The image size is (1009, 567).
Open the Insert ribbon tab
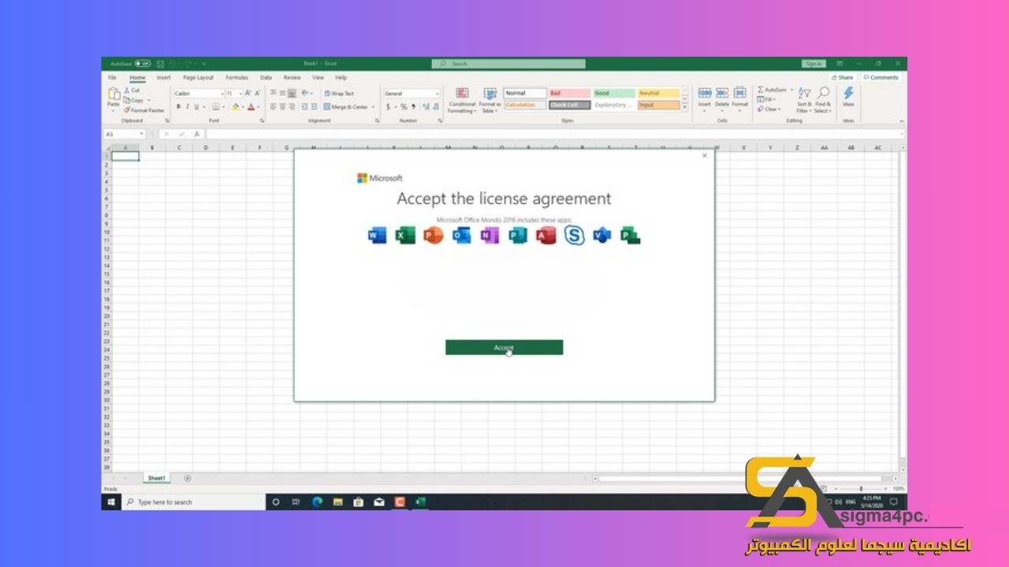pos(163,78)
